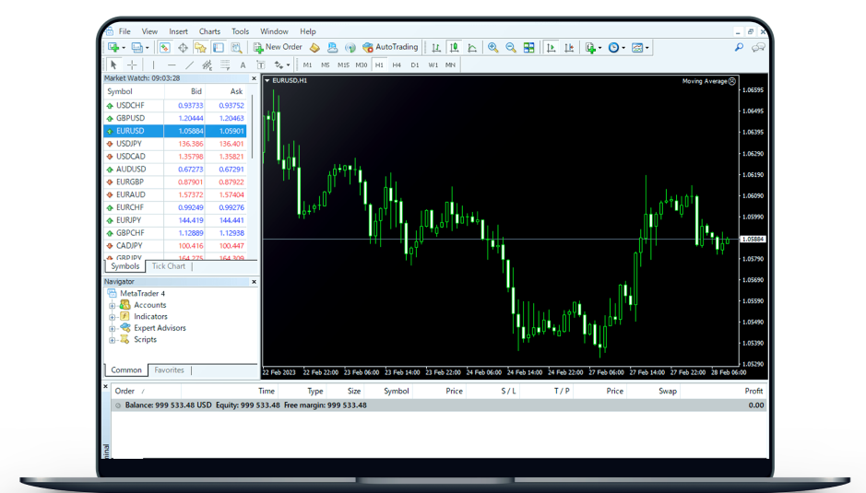This screenshot has width=866, height=493.
Task: Click the Tile Windows icon
Action: [529, 48]
